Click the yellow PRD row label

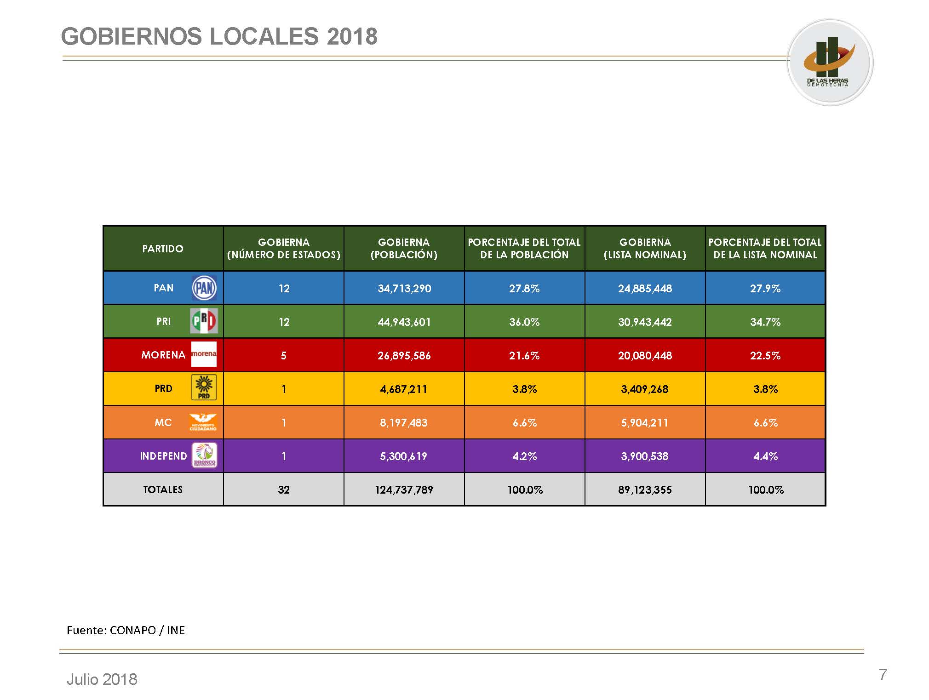click(163, 389)
